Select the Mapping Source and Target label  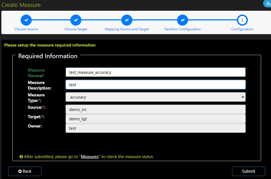[x=127, y=29]
